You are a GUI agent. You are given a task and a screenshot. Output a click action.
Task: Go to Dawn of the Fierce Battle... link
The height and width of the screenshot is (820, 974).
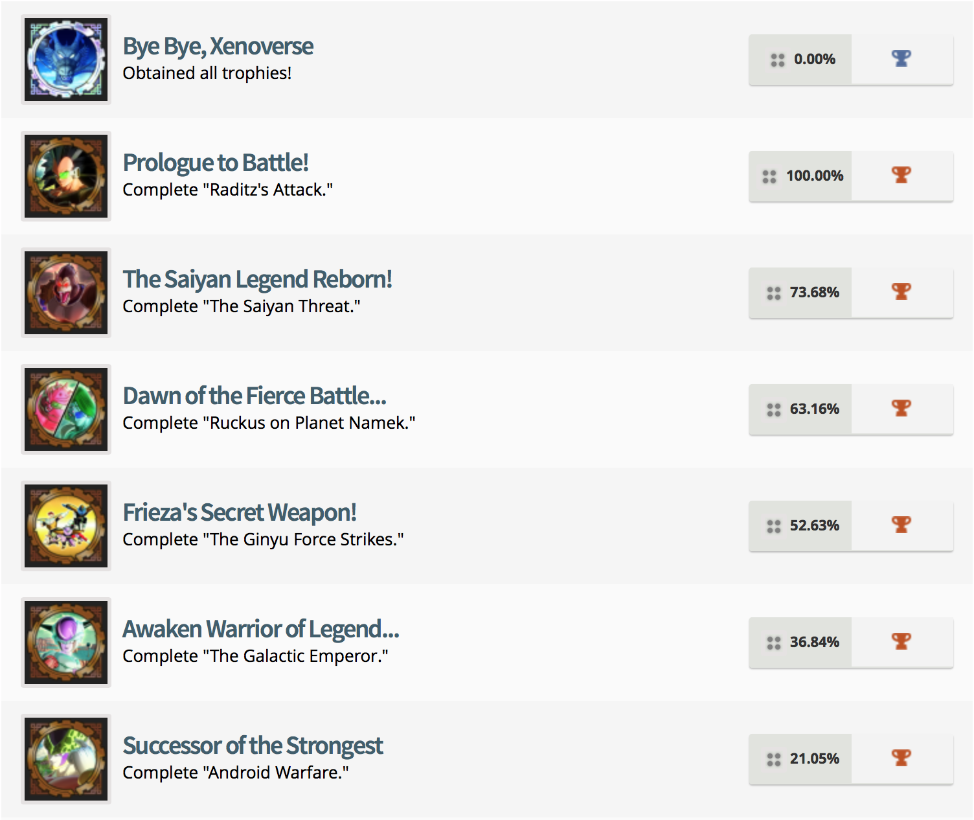pyautogui.click(x=255, y=396)
